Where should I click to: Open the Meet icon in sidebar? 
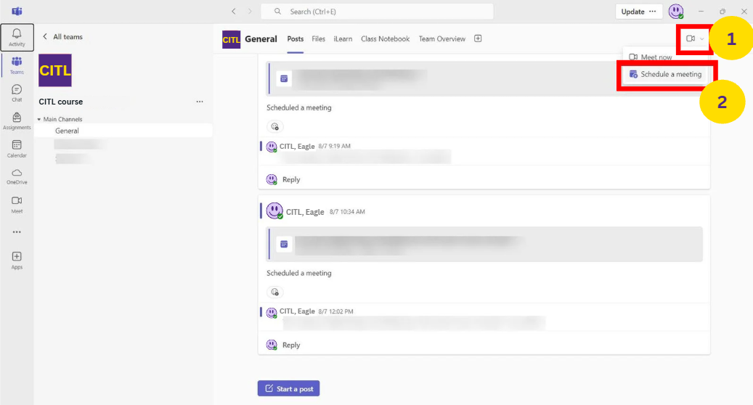(x=17, y=204)
